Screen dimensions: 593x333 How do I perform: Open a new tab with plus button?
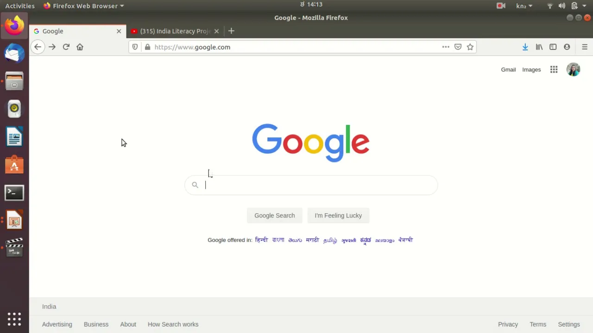click(231, 31)
